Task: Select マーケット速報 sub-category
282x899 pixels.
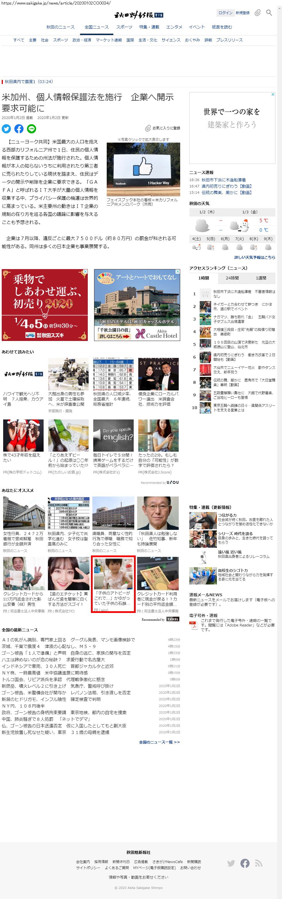Action: [109, 40]
